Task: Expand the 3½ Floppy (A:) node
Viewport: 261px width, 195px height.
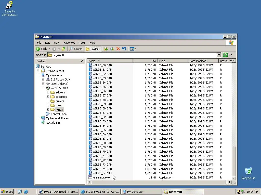Action: click(x=43, y=79)
